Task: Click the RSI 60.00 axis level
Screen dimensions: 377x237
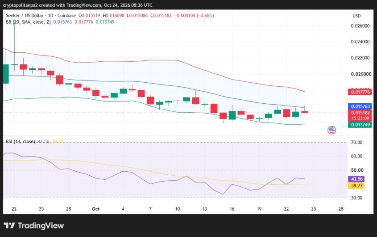Action: coord(356,156)
